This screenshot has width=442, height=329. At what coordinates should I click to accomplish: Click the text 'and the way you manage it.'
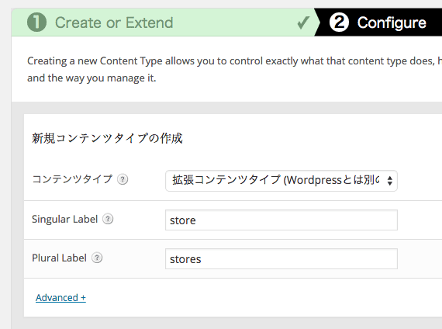point(92,78)
